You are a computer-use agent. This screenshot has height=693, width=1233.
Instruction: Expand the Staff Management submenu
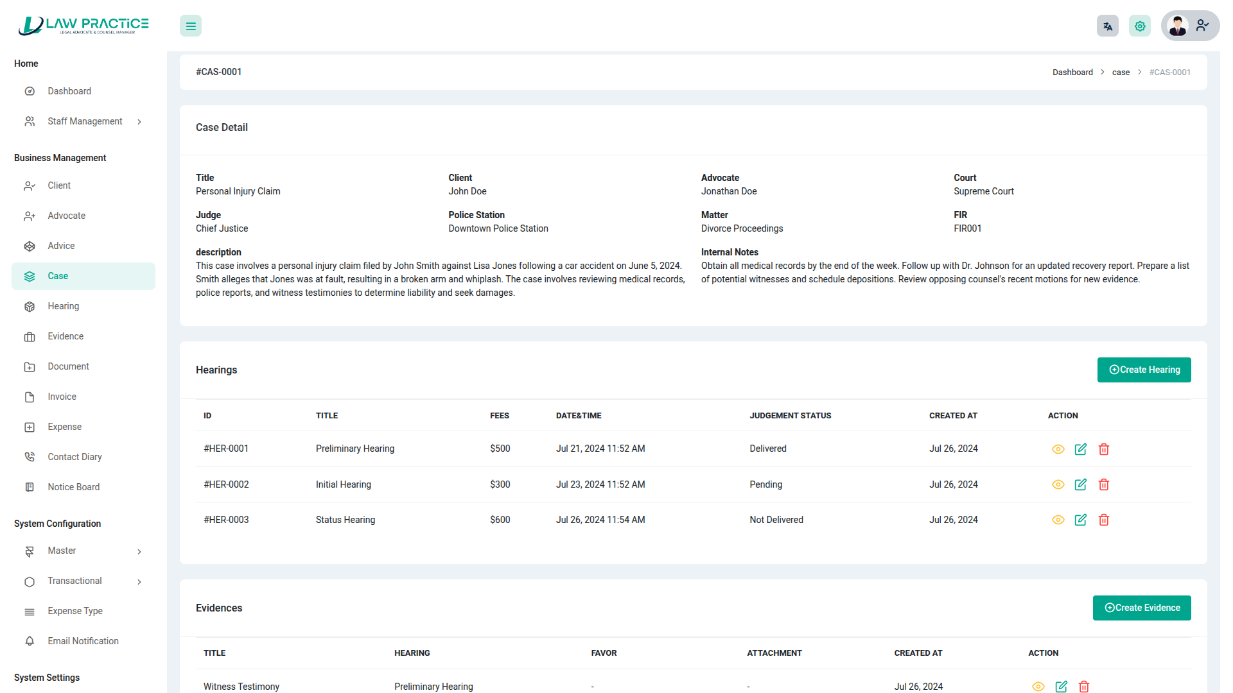[x=84, y=121]
